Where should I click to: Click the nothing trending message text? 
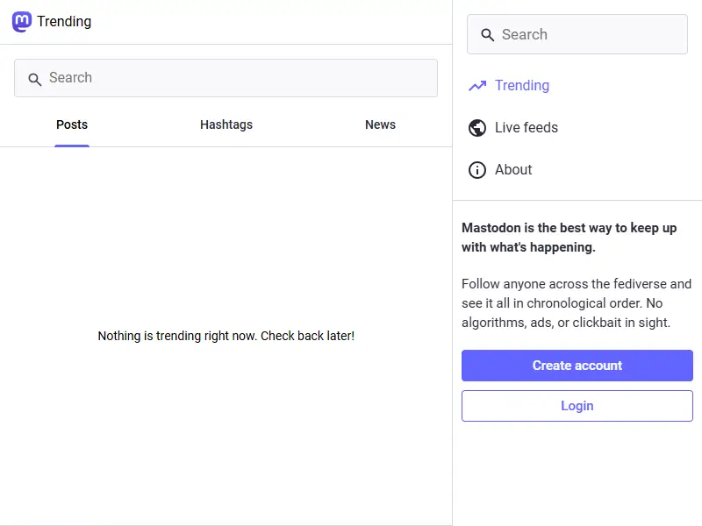click(x=226, y=336)
